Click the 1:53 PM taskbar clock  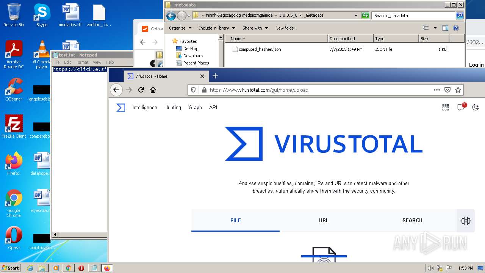pos(465,268)
